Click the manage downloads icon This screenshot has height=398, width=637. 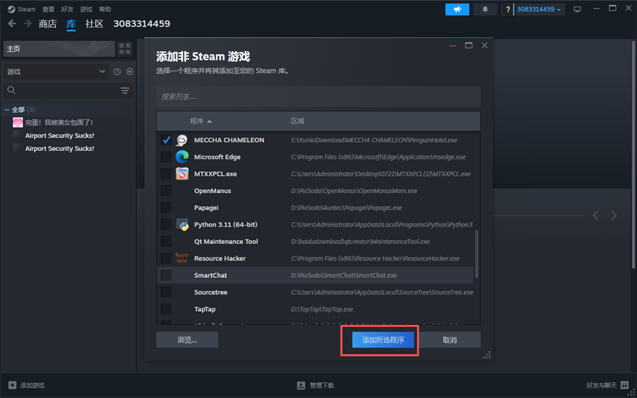click(x=301, y=385)
